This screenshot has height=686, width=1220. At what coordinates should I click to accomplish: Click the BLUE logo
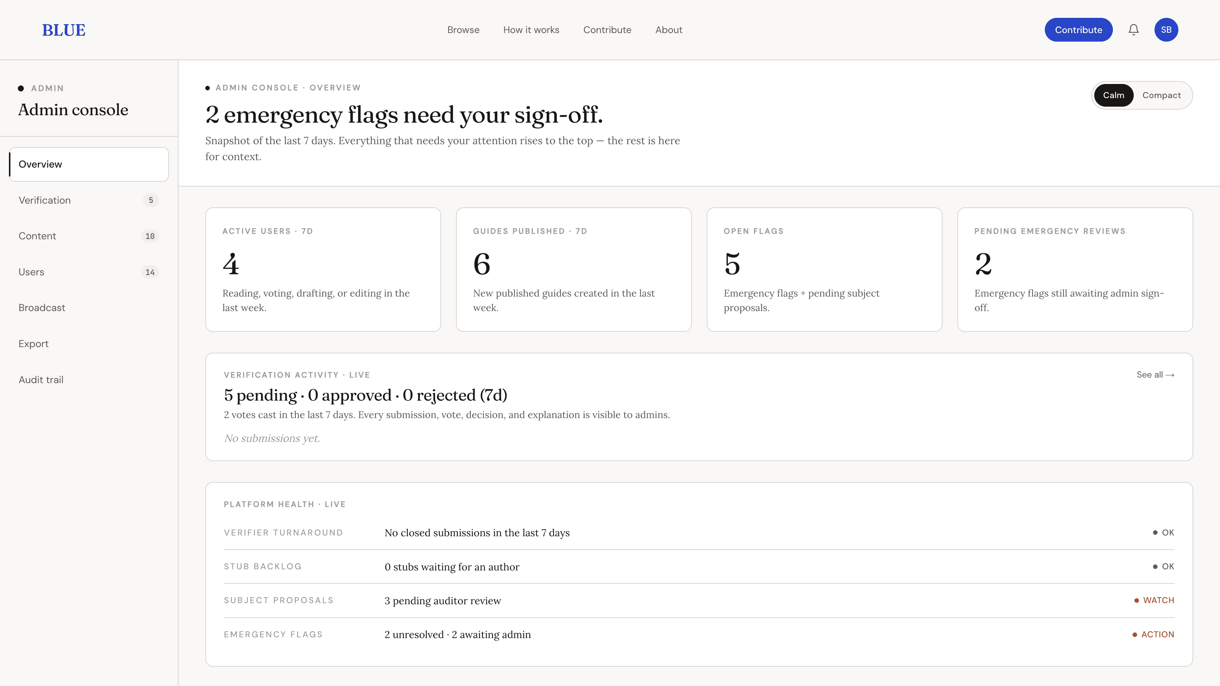point(64,30)
